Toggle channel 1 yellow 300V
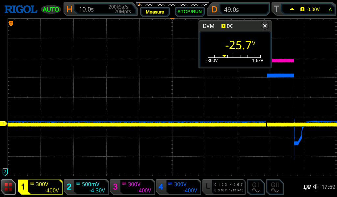The width and height of the screenshot is (337, 197). 40,187
